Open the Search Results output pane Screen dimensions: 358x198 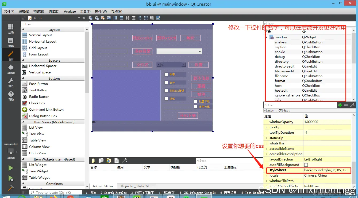[113, 192]
